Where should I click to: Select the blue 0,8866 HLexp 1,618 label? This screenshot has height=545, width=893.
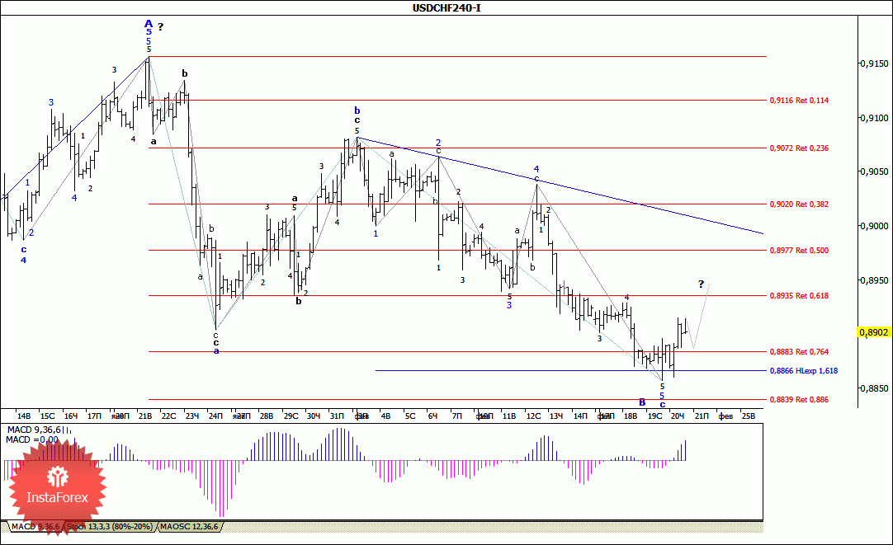pyautogui.click(x=804, y=371)
